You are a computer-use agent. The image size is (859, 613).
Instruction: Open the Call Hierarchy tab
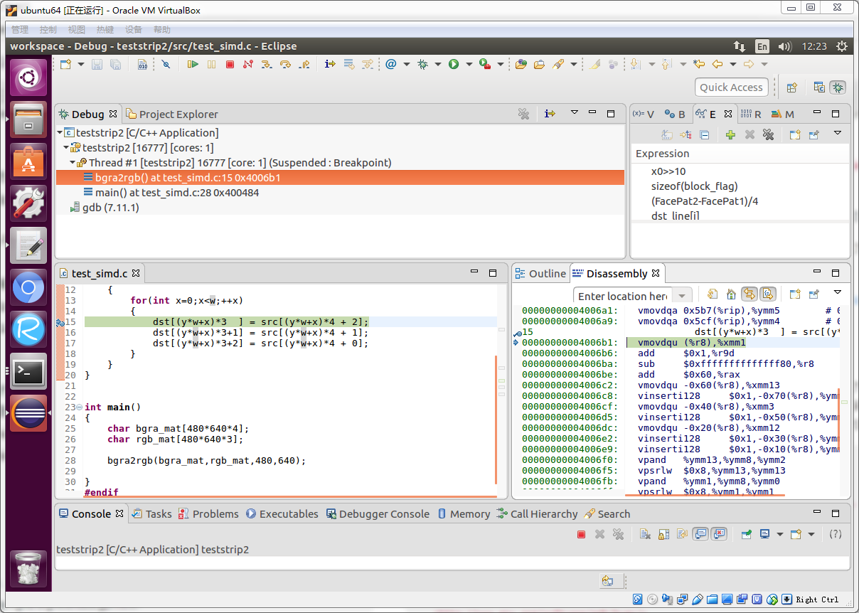[538, 513]
